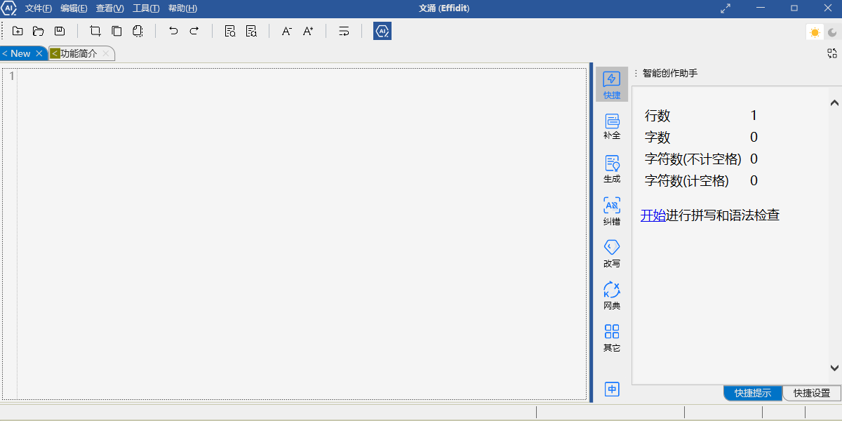Open the 文件 menu
This screenshot has width=842, height=421.
39,8
